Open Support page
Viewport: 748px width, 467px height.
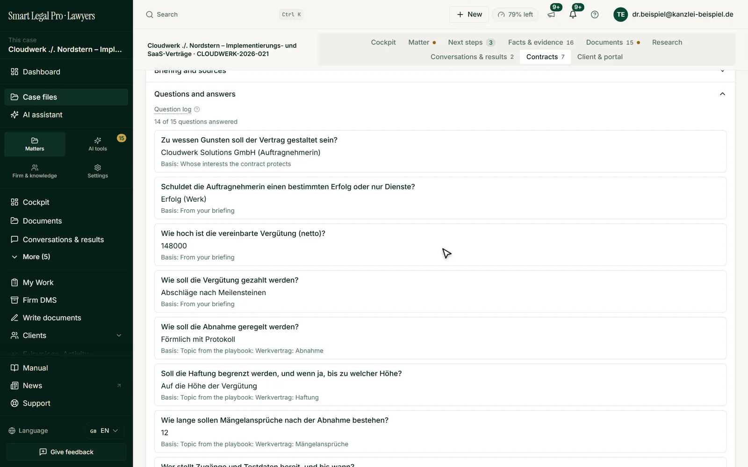[66, 403]
